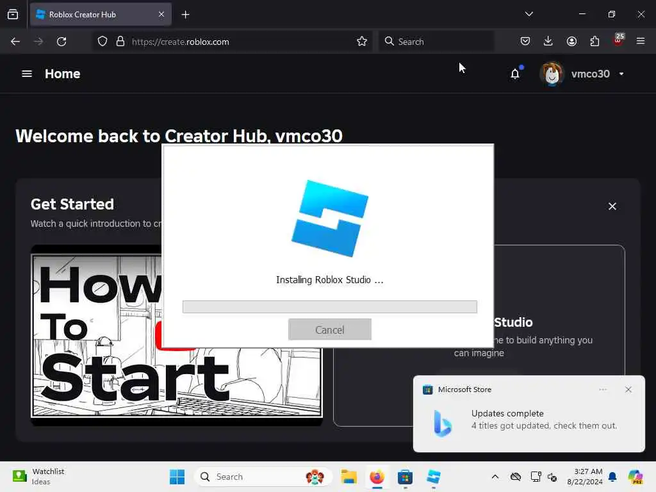Image resolution: width=656 pixels, height=492 pixels.
Task: Click the vmco30 avatar picture
Action: click(552, 74)
